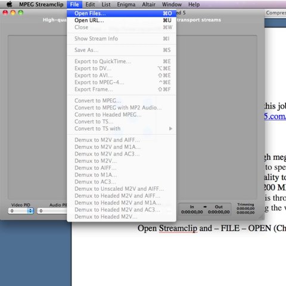Click the Out timecode value
286x286 pixels.
tap(219, 212)
